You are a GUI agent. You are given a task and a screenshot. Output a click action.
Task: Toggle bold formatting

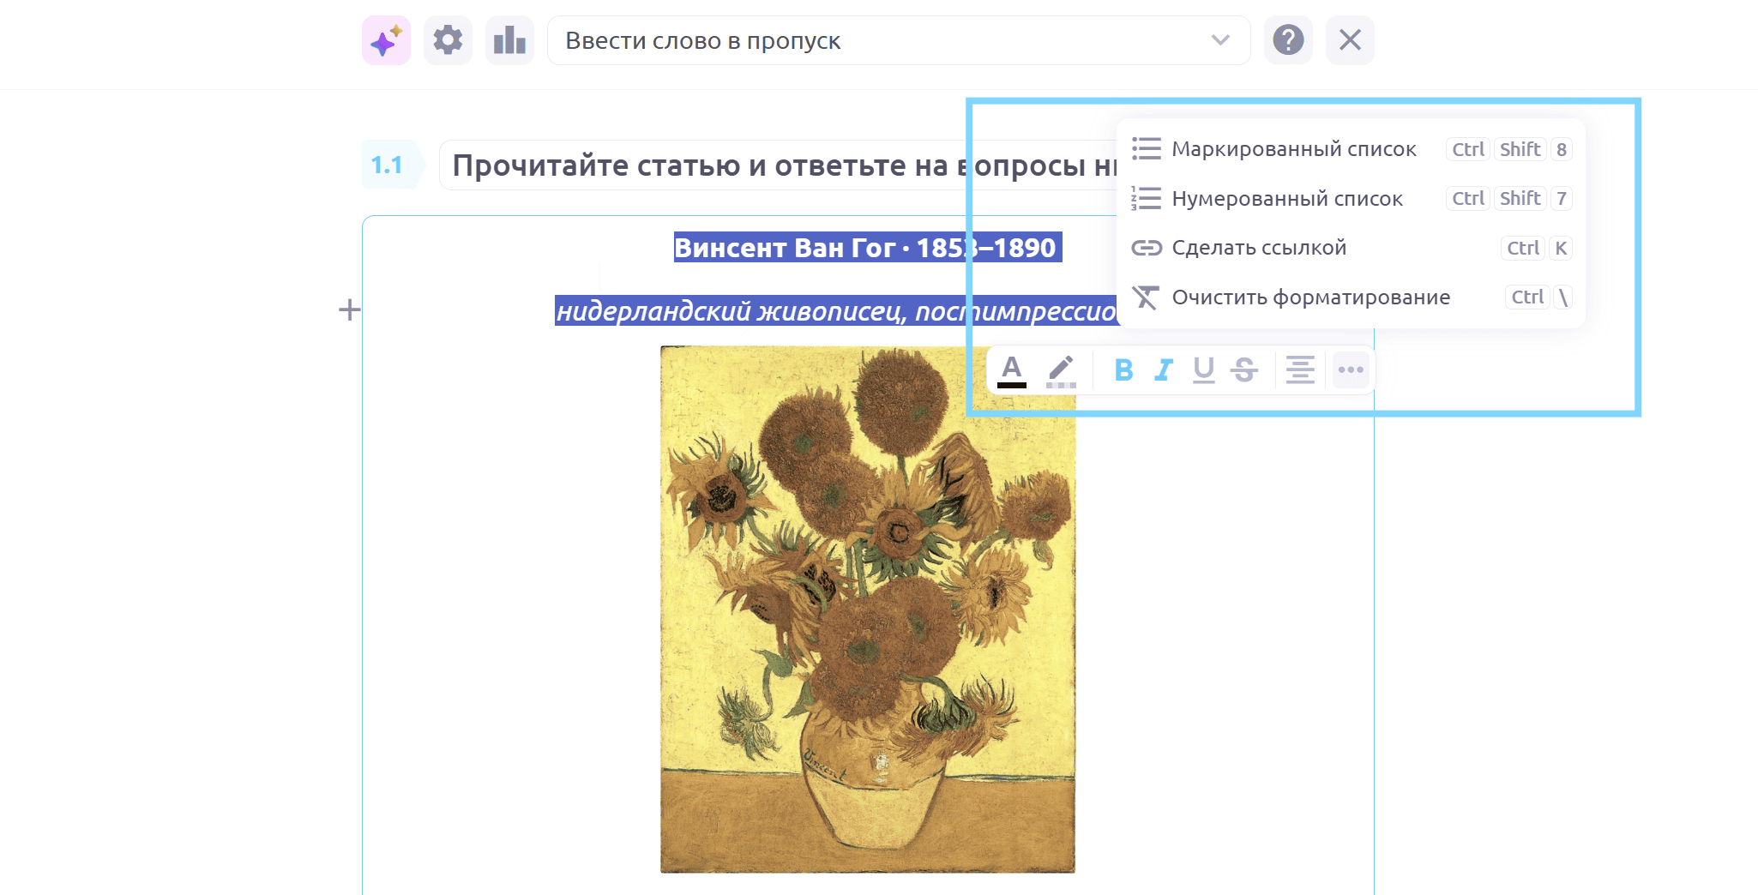tap(1123, 370)
